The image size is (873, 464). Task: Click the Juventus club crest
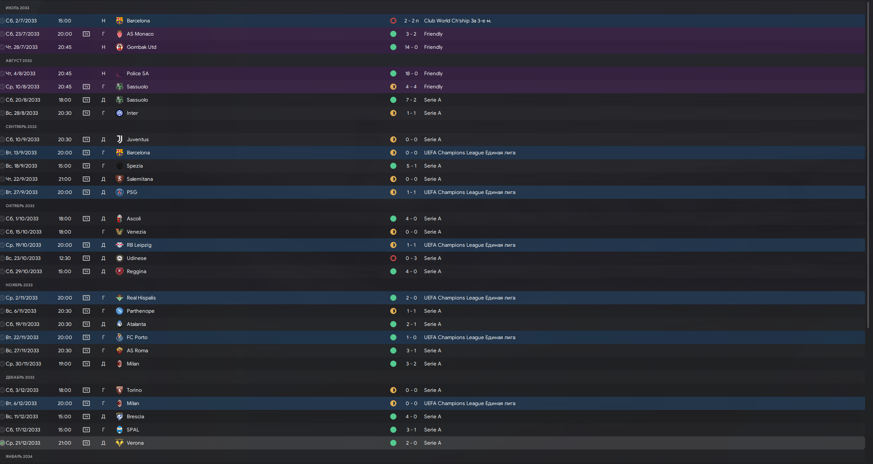[x=119, y=139]
